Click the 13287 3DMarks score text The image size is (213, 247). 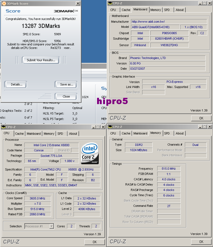click(x=41, y=26)
